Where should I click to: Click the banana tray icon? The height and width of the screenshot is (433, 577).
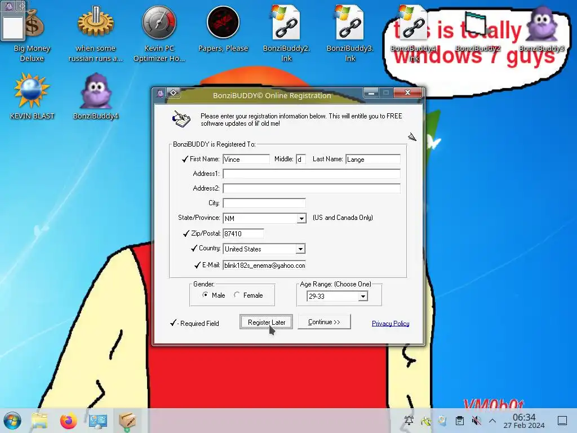[x=426, y=420]
